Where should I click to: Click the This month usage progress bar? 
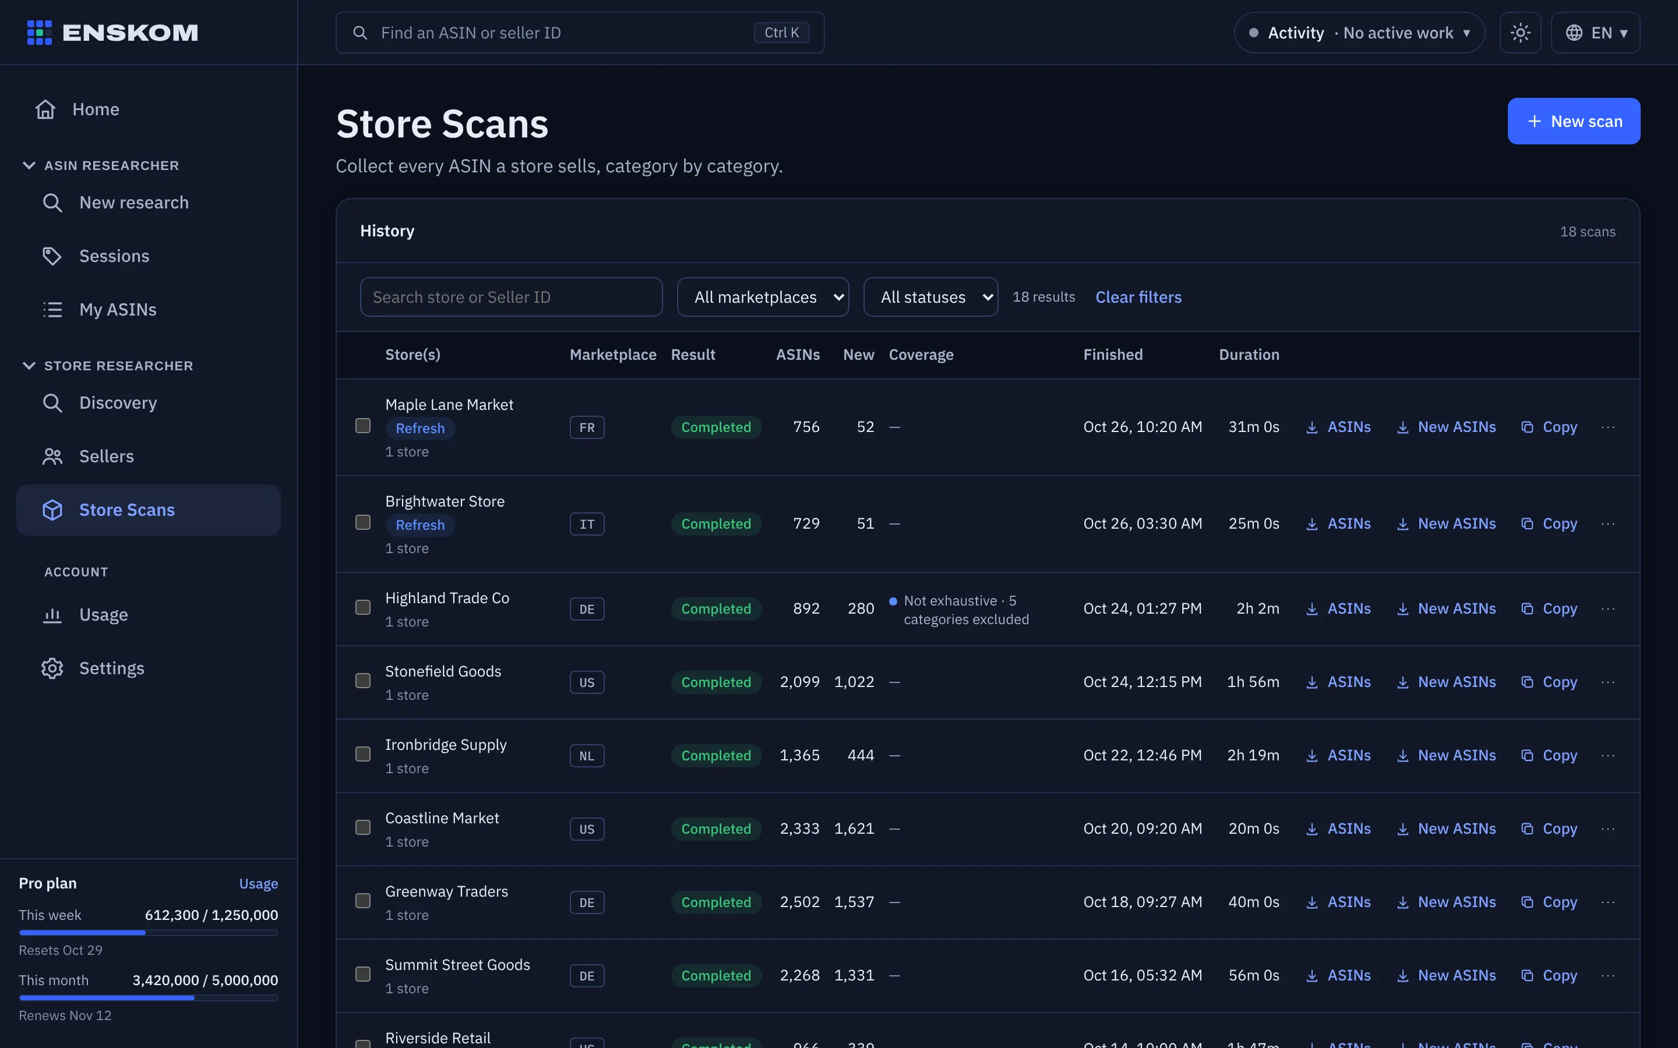(149, 998)
